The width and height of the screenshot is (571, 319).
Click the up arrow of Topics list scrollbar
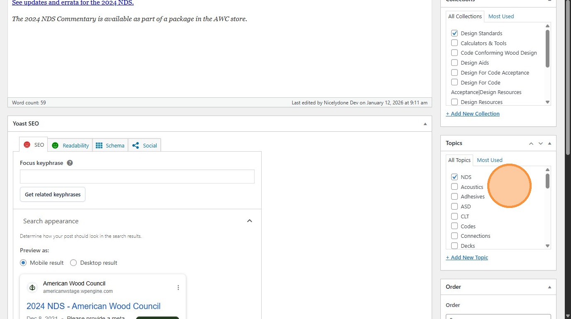(x=547, y=169)
